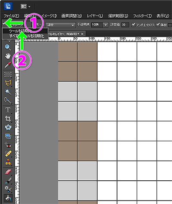This screenshot has height=204, width=172.
Task: Click the 不透明度 opacity value field
Action: [x=97, y=25]
